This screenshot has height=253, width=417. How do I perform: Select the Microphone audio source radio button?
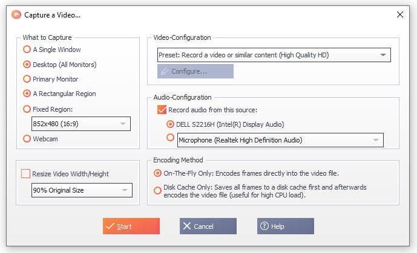(170, 138)
